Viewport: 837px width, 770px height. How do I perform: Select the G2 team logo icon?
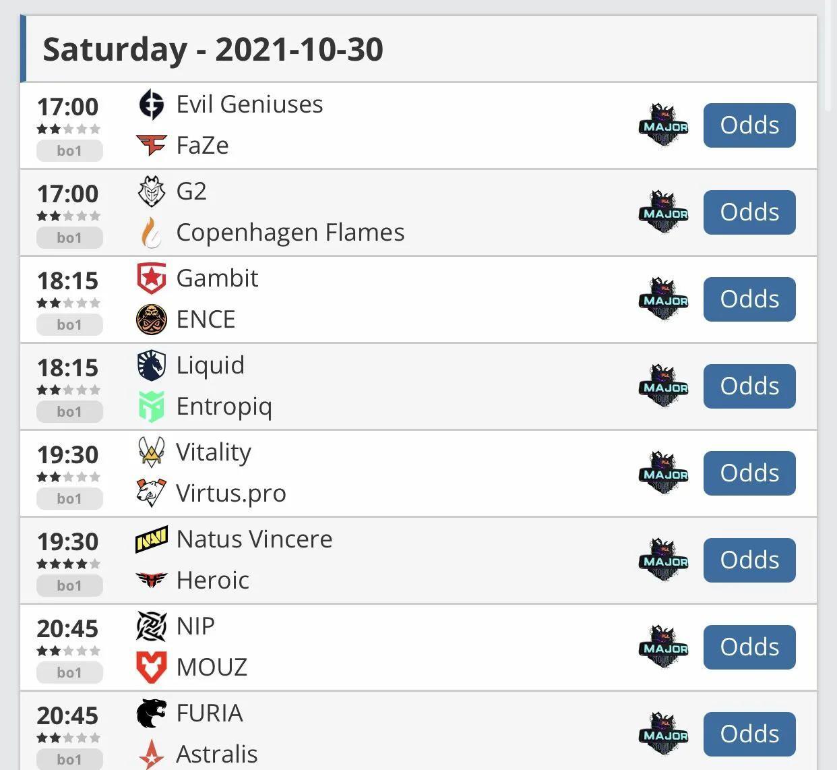(151, 191)
